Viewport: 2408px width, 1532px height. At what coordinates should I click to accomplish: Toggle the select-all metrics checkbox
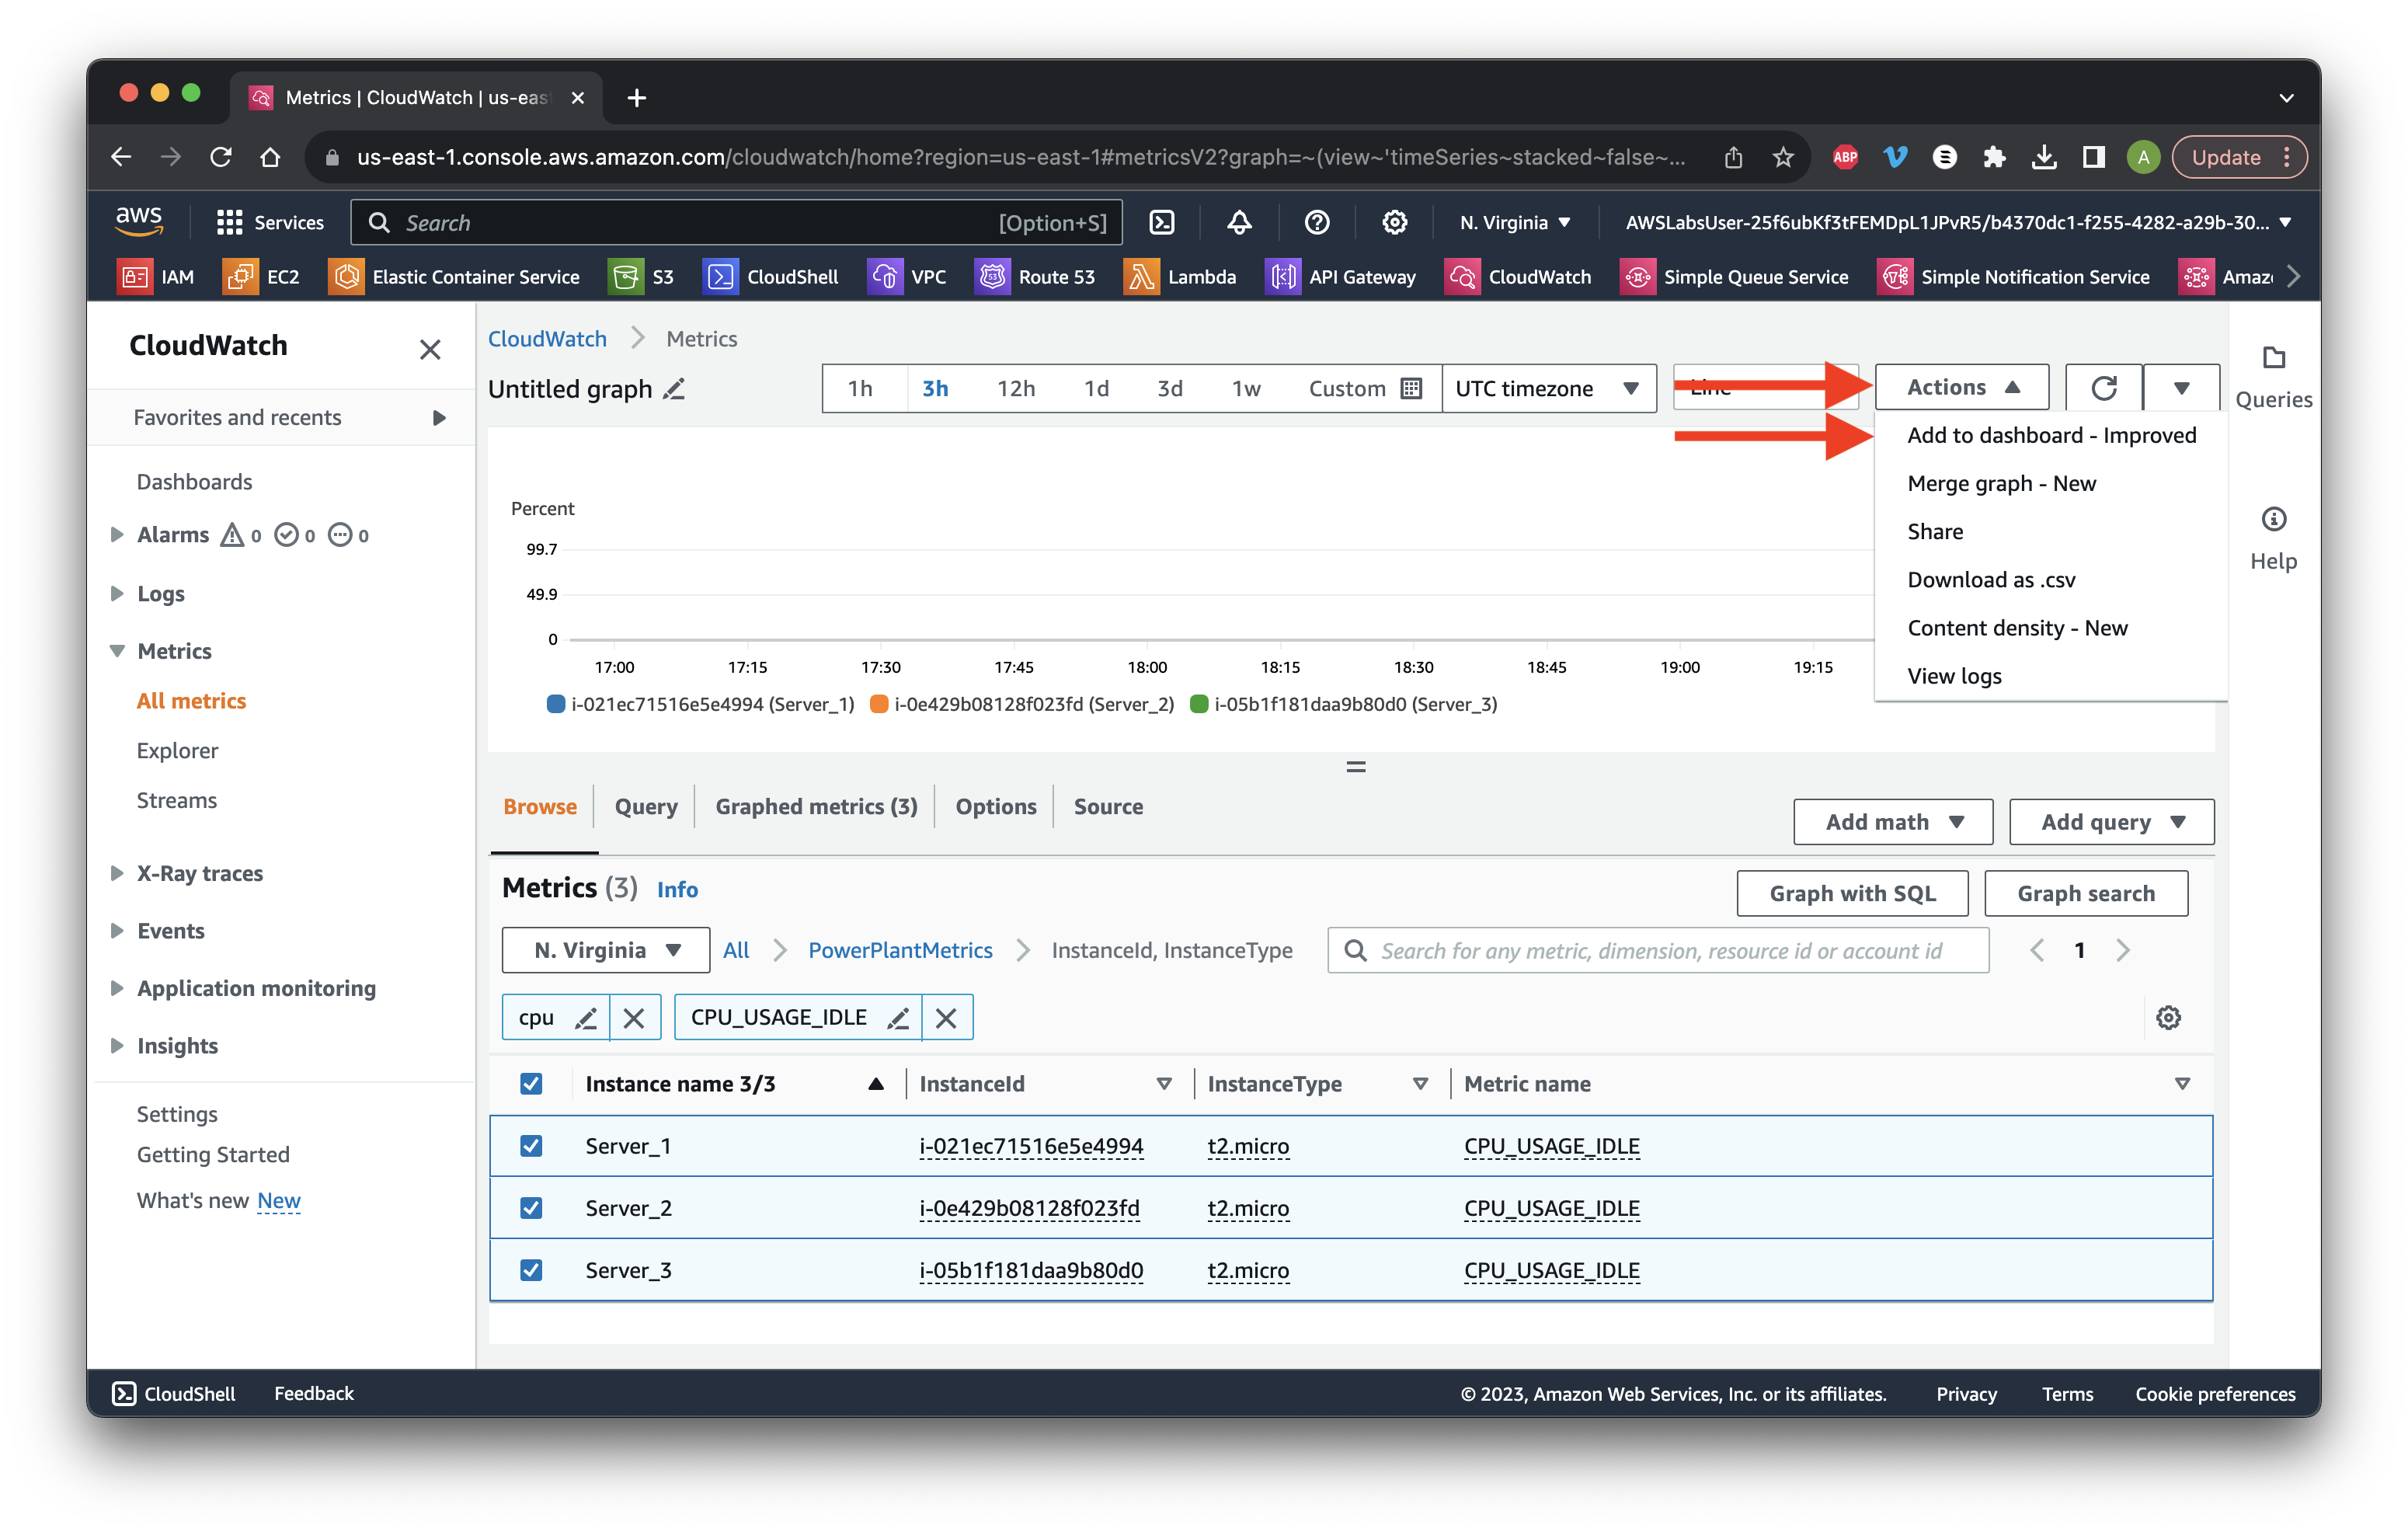531,1084
